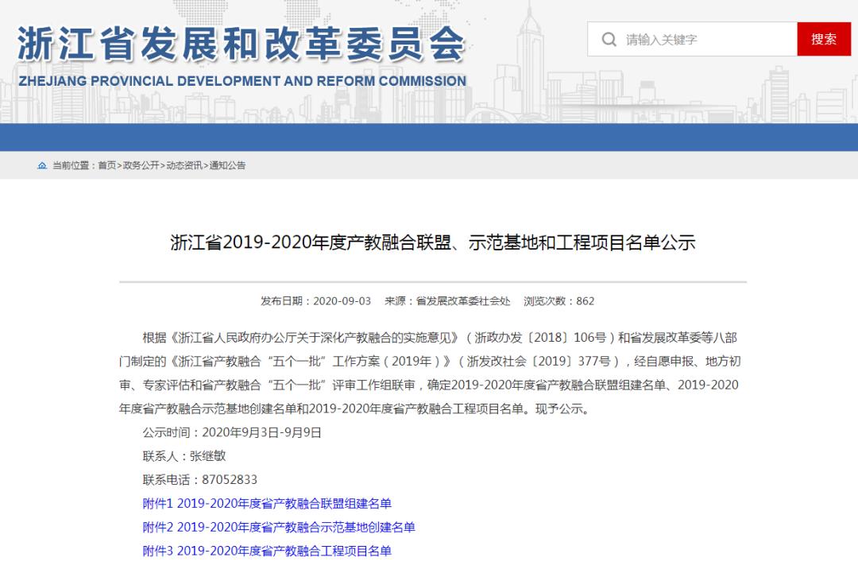This screenshot has height=569, width=858.
Task: Open 附件2 示范基地创建名单 attachment
Action: tap(279, 527)
